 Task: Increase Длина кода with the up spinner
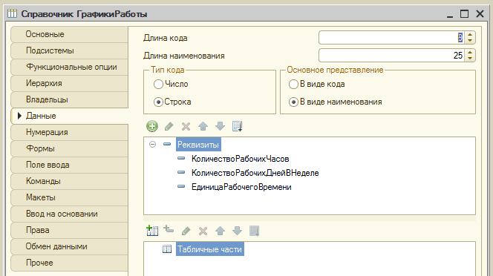(470, 35)
